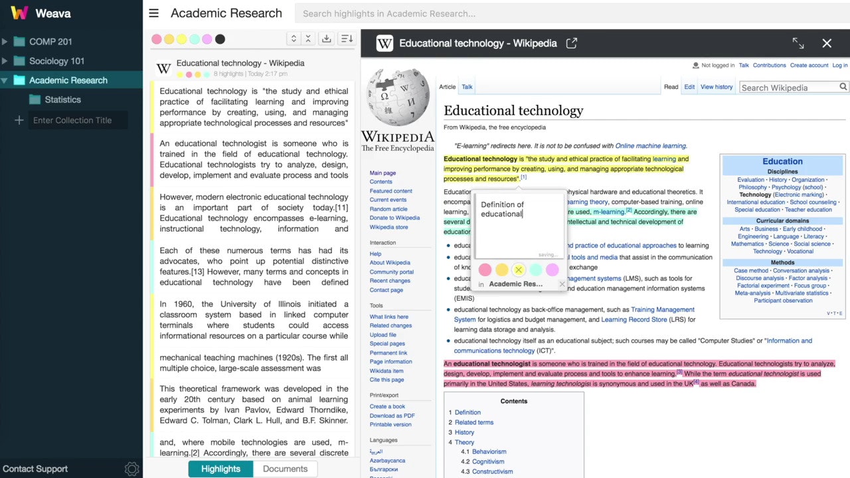Expand the Sociology 101 collection arrow
850x478 pixels.
pos(5,61)
